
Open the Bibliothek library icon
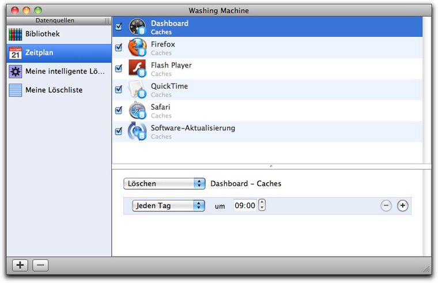point(16,34)
